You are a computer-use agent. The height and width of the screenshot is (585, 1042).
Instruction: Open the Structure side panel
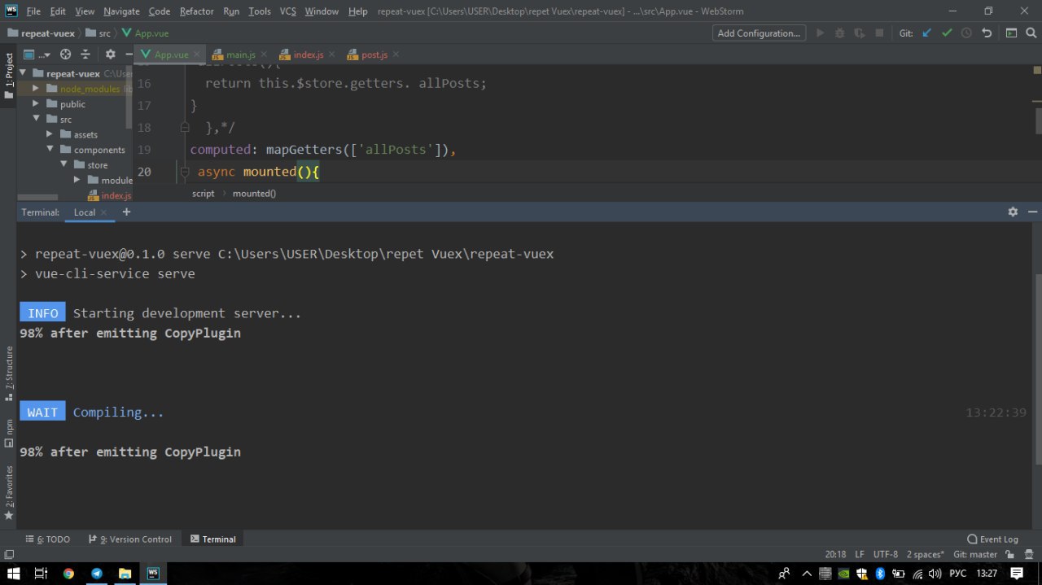(x=9, y=373)
